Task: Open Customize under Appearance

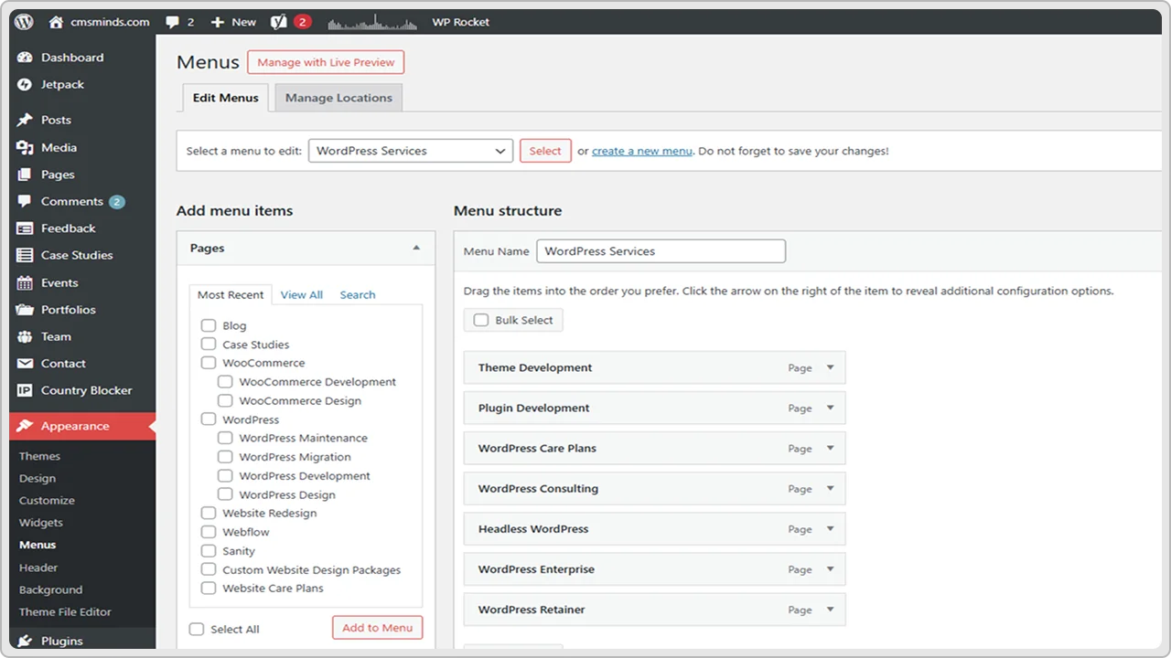Action: pos(47,500)
